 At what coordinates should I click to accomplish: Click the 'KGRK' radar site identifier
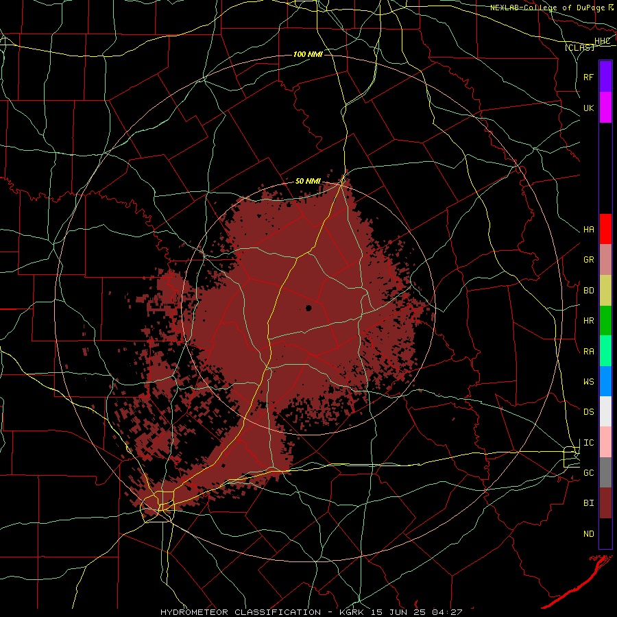point(352,612)
